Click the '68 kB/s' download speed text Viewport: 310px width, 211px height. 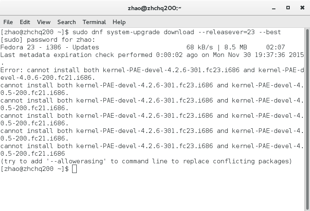tap(200, 47)
